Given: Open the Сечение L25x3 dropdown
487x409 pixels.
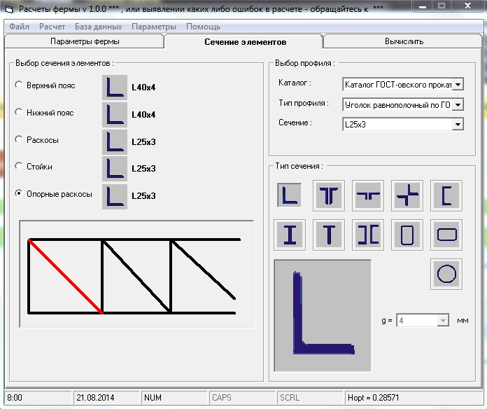Looking at the screenshot, I should [458, 124].
